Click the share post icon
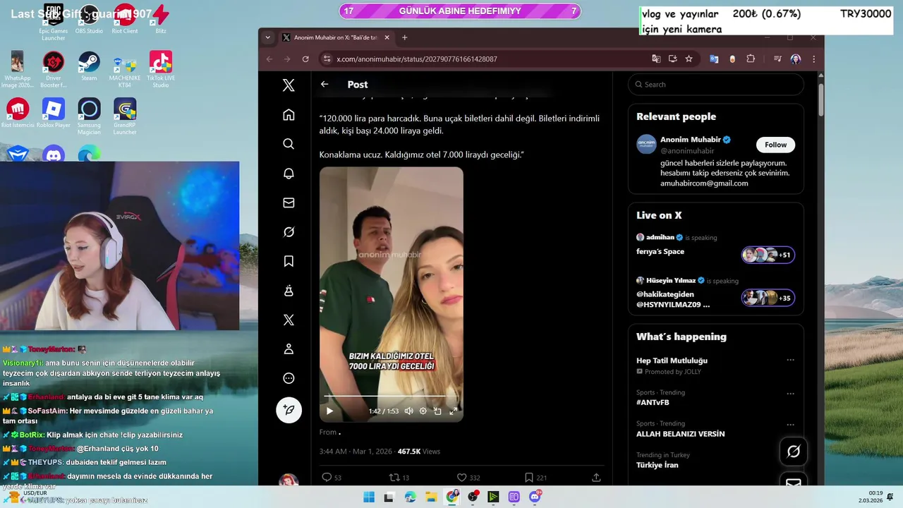This screenshot has width=903, height=508. 596,478
